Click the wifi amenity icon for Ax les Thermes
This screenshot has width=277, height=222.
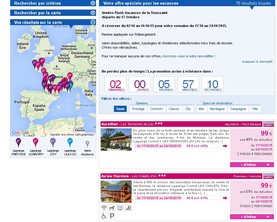click(104, 208)
